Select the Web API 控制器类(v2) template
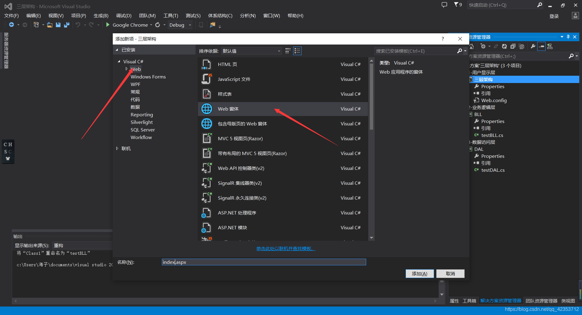The width and height of the screenshot is (582, 315). pos(283,168)
